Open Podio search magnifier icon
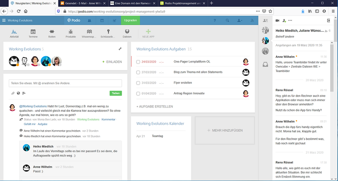Image resolution: width=338 pixels, height=181 pixels. (x=227, y=21)
